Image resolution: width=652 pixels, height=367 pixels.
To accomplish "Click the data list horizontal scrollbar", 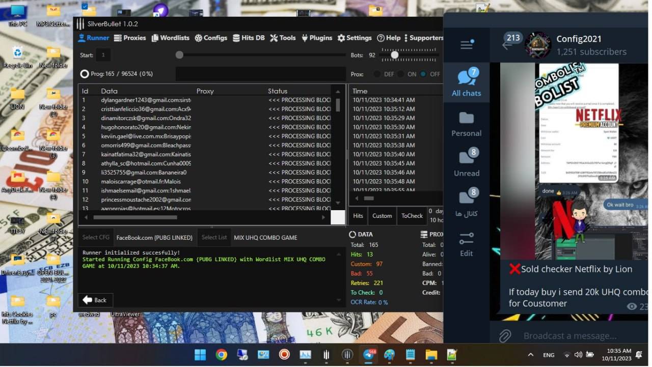I will (x=135, y=217).
